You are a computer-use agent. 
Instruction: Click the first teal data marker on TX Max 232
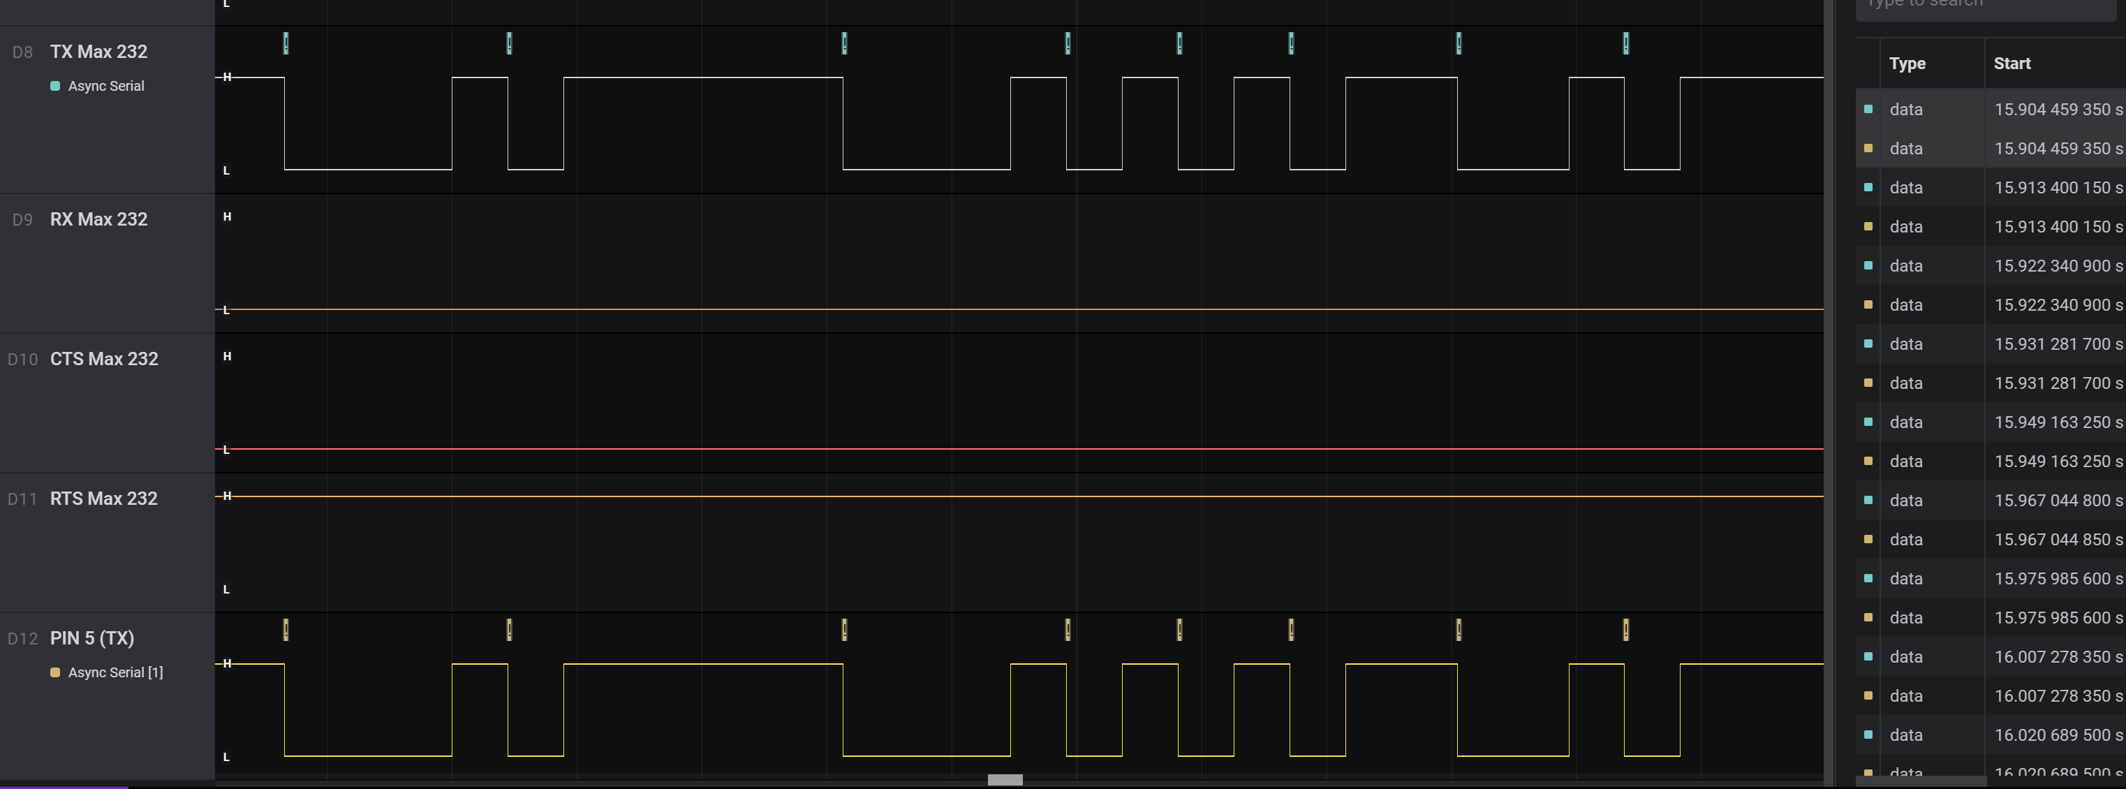coord(286,43)
